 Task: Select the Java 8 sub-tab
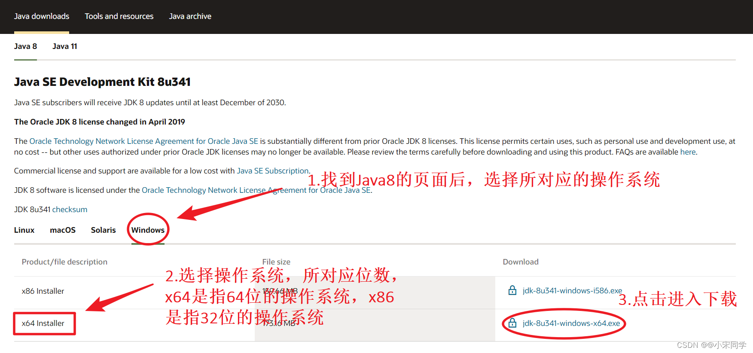[25, 46]
